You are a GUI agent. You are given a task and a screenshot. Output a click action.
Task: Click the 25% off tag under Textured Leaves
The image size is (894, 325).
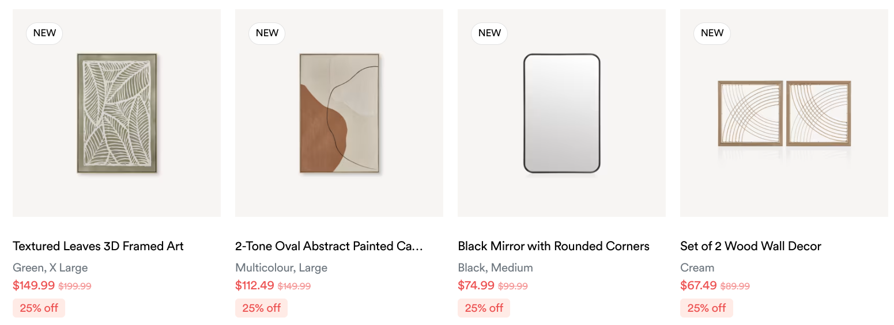coord(39,308)
